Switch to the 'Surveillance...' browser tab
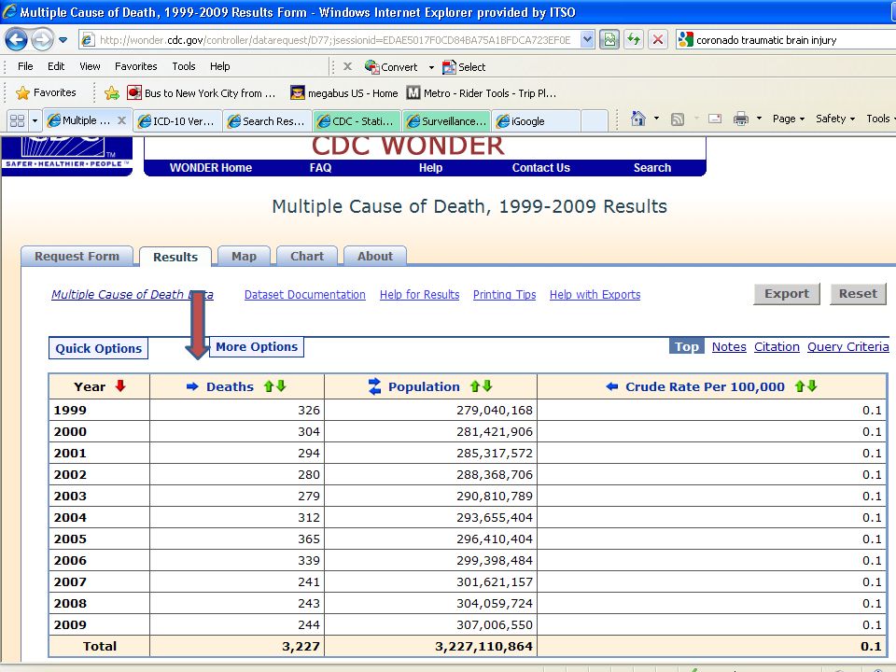The width and height of the screenshot is (896, 672). (446, 120)
